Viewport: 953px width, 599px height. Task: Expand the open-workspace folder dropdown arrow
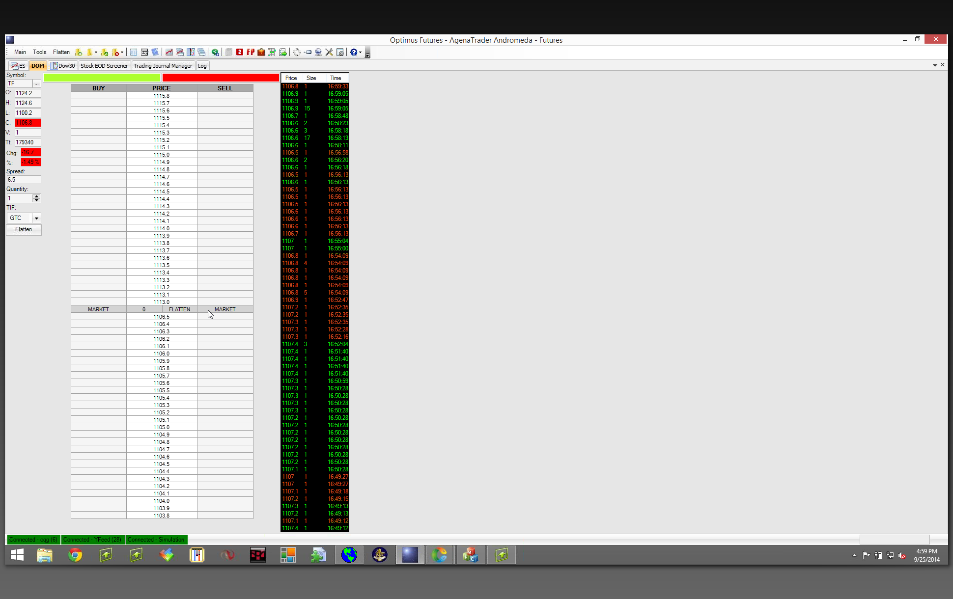[x=96, y=52]
